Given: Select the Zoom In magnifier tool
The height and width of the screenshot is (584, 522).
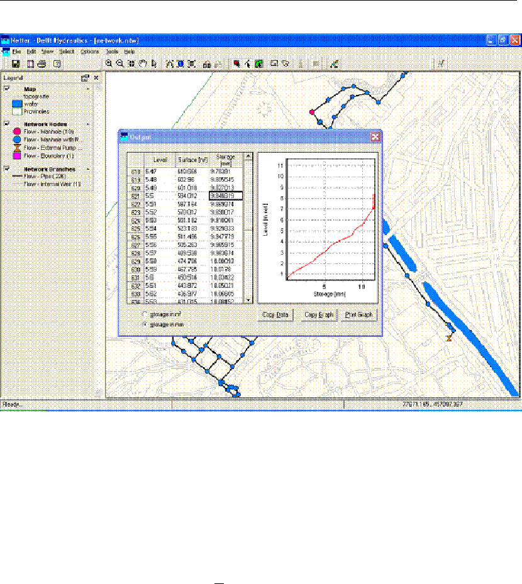Looking at the screenshot, I should click(108, 63).
